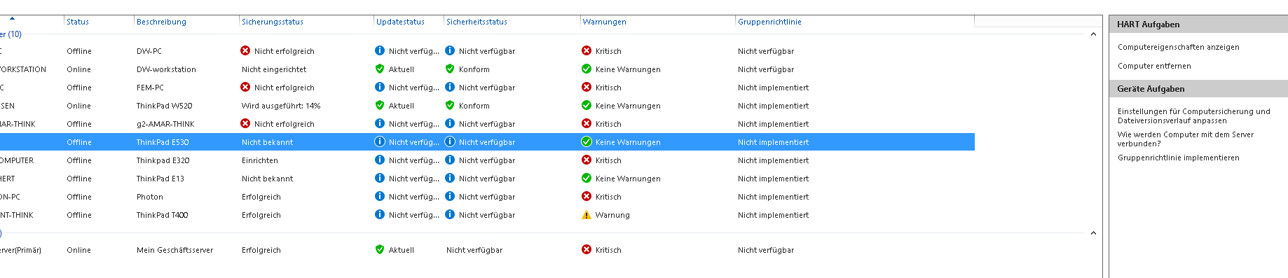The width and height of the screenshot is (1288, 278).
Task: Collapse the client computers group (10)
Action: (x=1093, y=34)
